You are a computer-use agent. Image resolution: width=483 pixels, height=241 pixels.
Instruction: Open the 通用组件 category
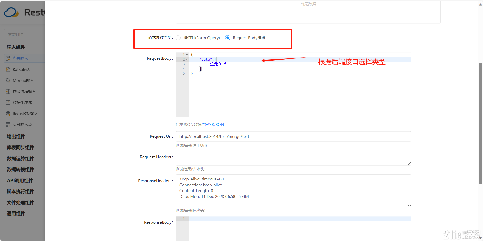click(16, 214)
